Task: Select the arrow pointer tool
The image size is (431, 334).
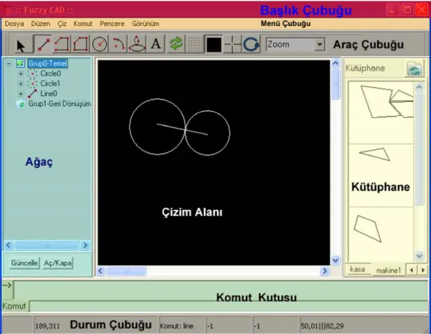Action: 21,45
